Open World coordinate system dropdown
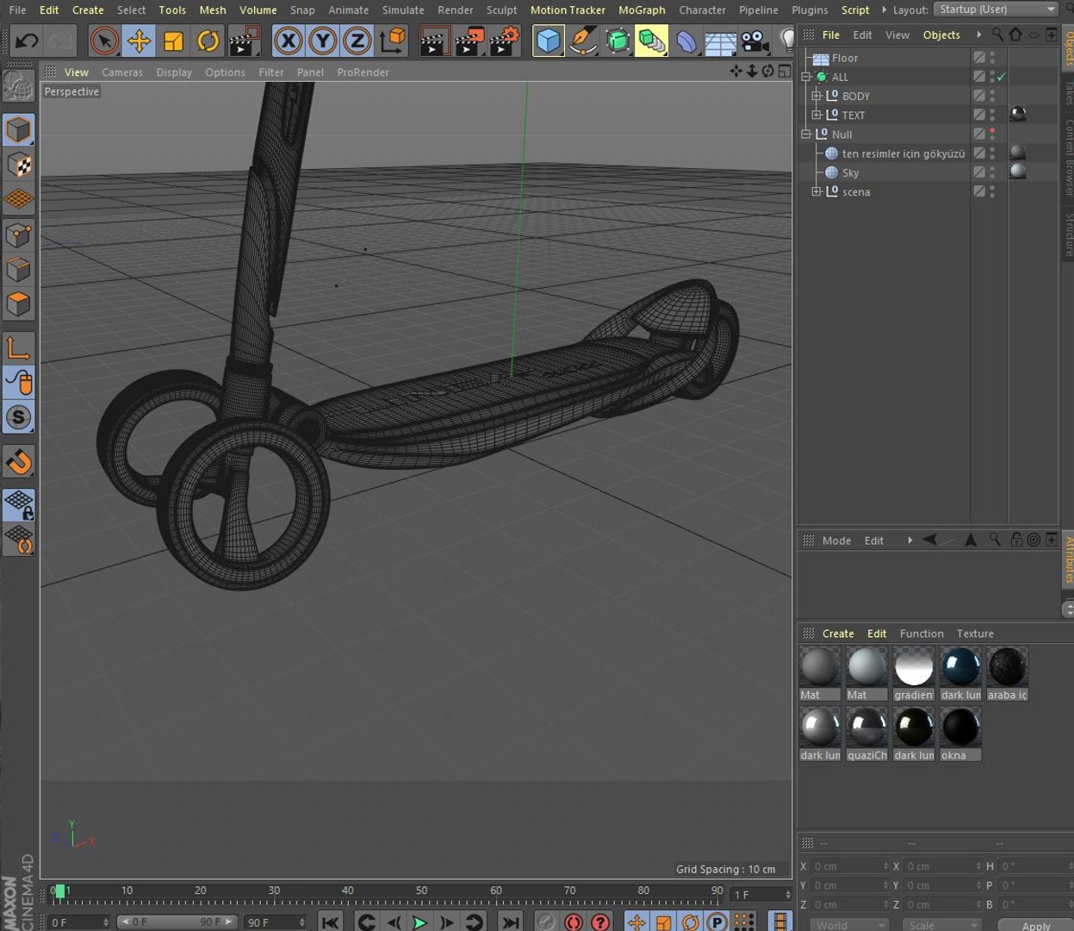Image resolution: width=1074 pixels, height=931 pixels. (x=849, y=925)
